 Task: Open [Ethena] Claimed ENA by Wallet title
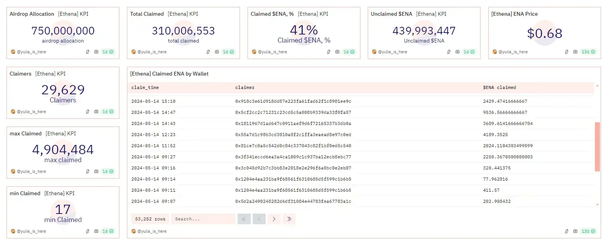pyautogui.click(x=169, y=74)
